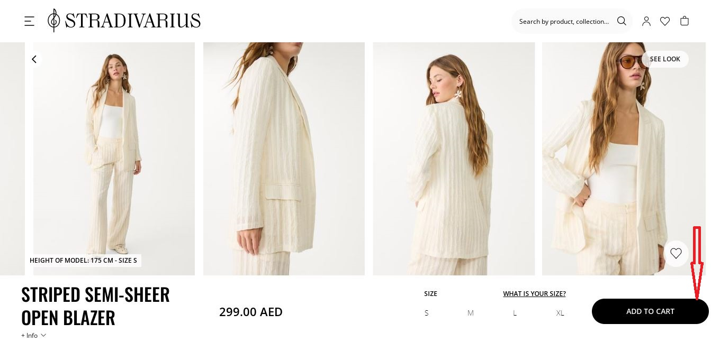Select size XL
This screenshot has width=711, height=342.
[x=560, y=313]
